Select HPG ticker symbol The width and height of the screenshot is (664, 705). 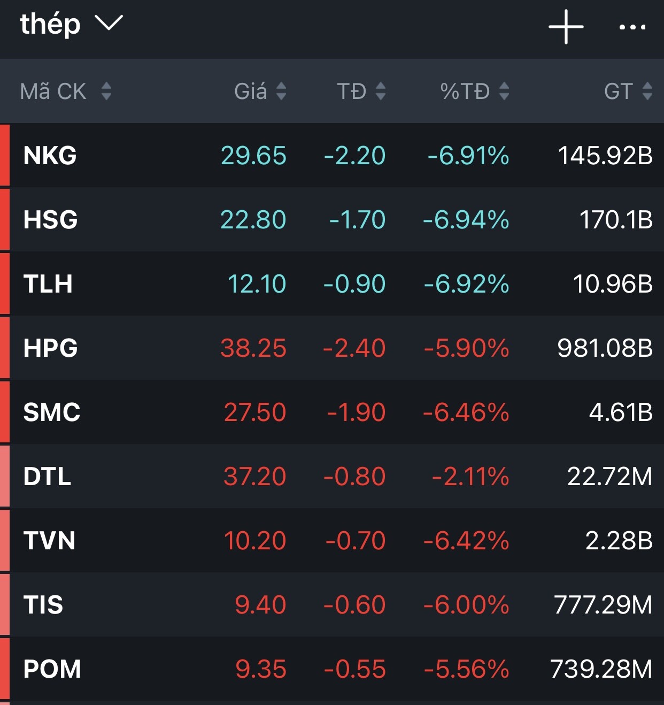pos(51,348)
